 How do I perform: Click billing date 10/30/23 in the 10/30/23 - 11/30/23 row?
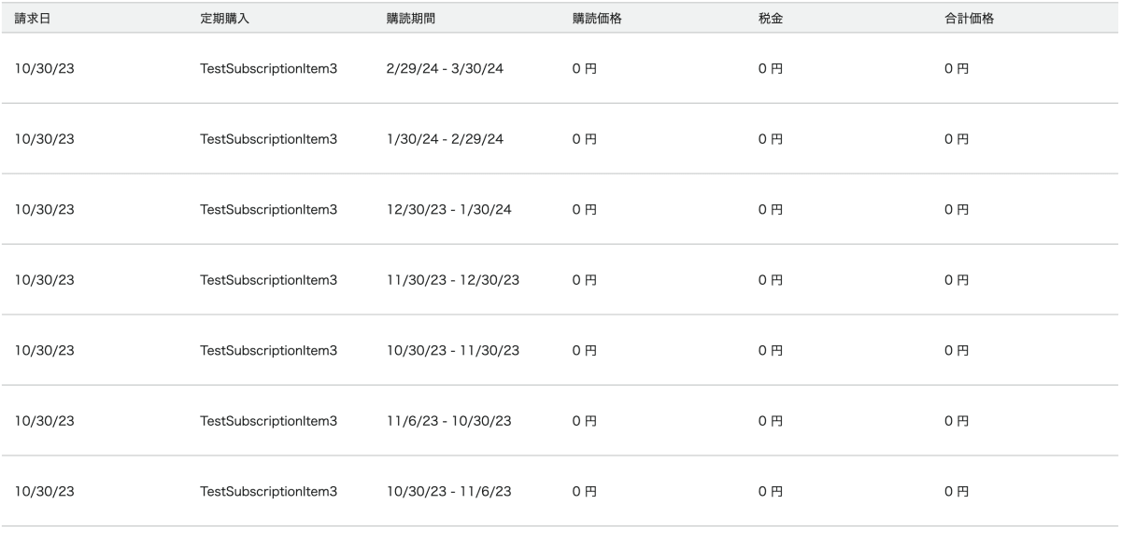[44, 350]
